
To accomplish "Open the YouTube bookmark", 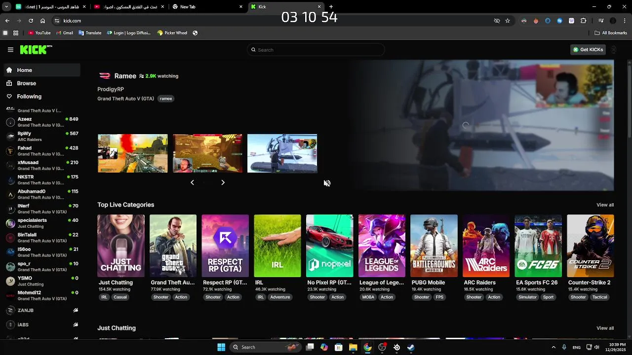I will [39, 33].
